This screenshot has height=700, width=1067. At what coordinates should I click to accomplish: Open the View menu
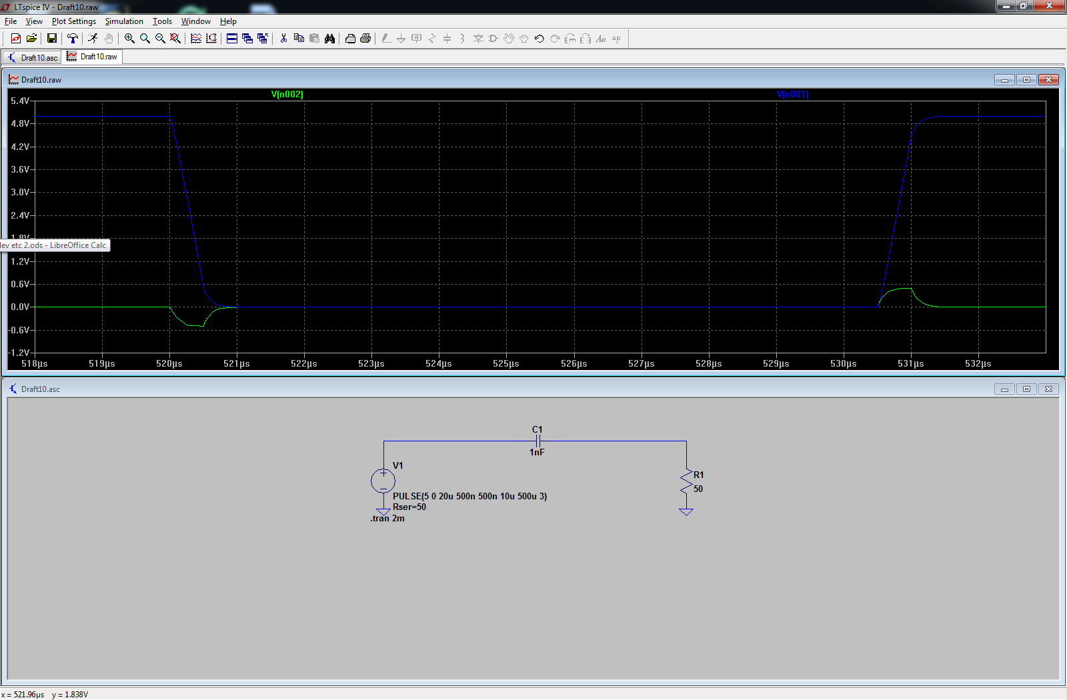(x=34, y=21)
